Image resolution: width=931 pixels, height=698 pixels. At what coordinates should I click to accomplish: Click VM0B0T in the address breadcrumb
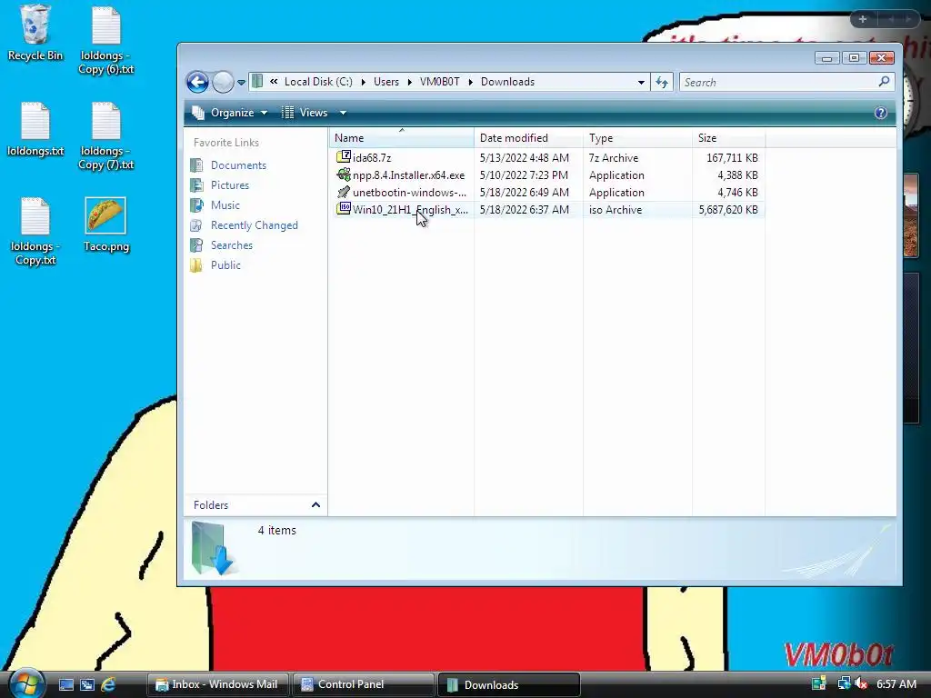pyautogui.click(x=439, y=82)
